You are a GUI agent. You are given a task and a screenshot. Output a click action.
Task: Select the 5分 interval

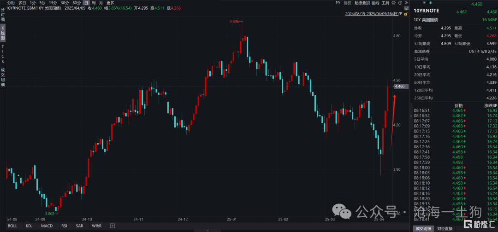tap(42, 3)
